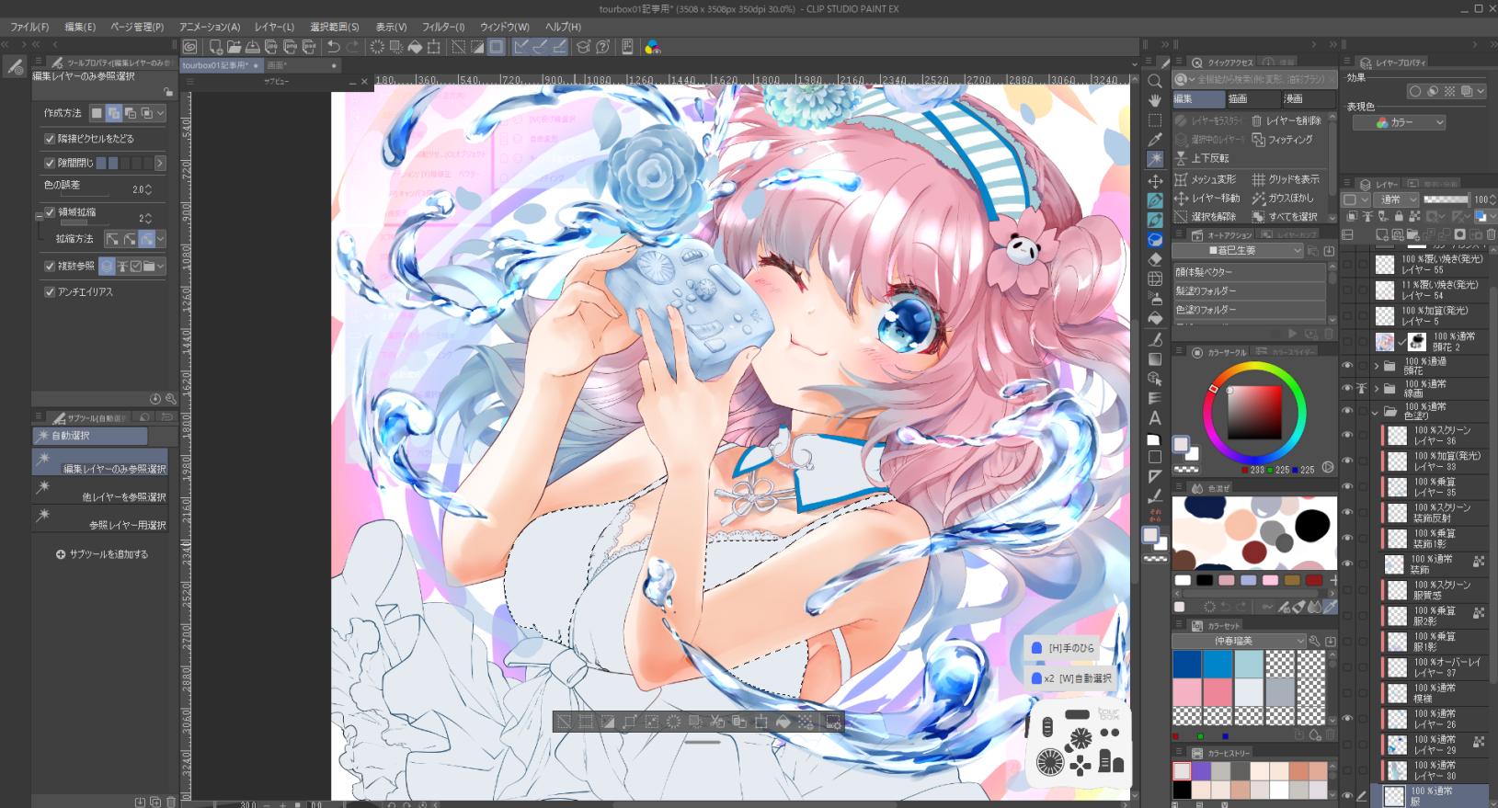Viewport: 1498px width, 808px height.
Task: Toggle アンチエイリアス checkbox
Action: (50, 291)
